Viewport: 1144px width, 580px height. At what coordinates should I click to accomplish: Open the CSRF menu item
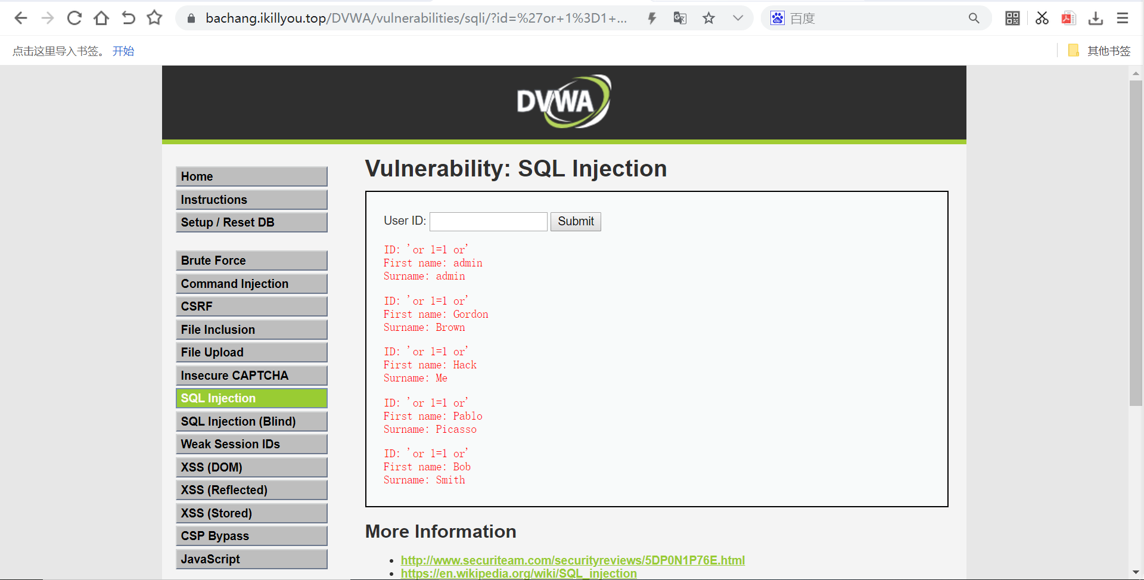[251, 306]
